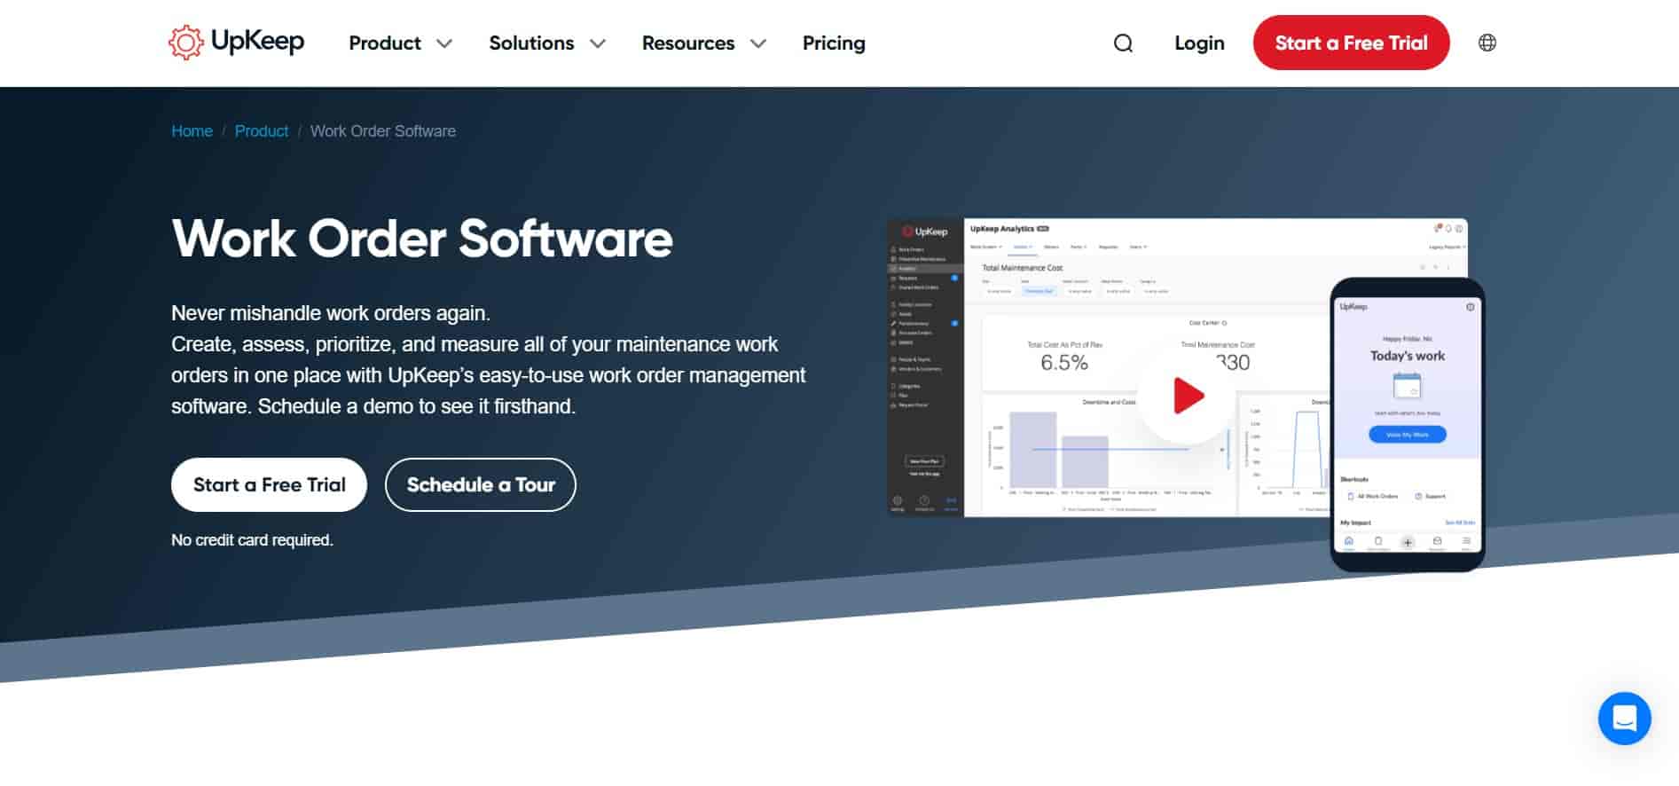Open the chat widget bubble

pos(1624,718)
